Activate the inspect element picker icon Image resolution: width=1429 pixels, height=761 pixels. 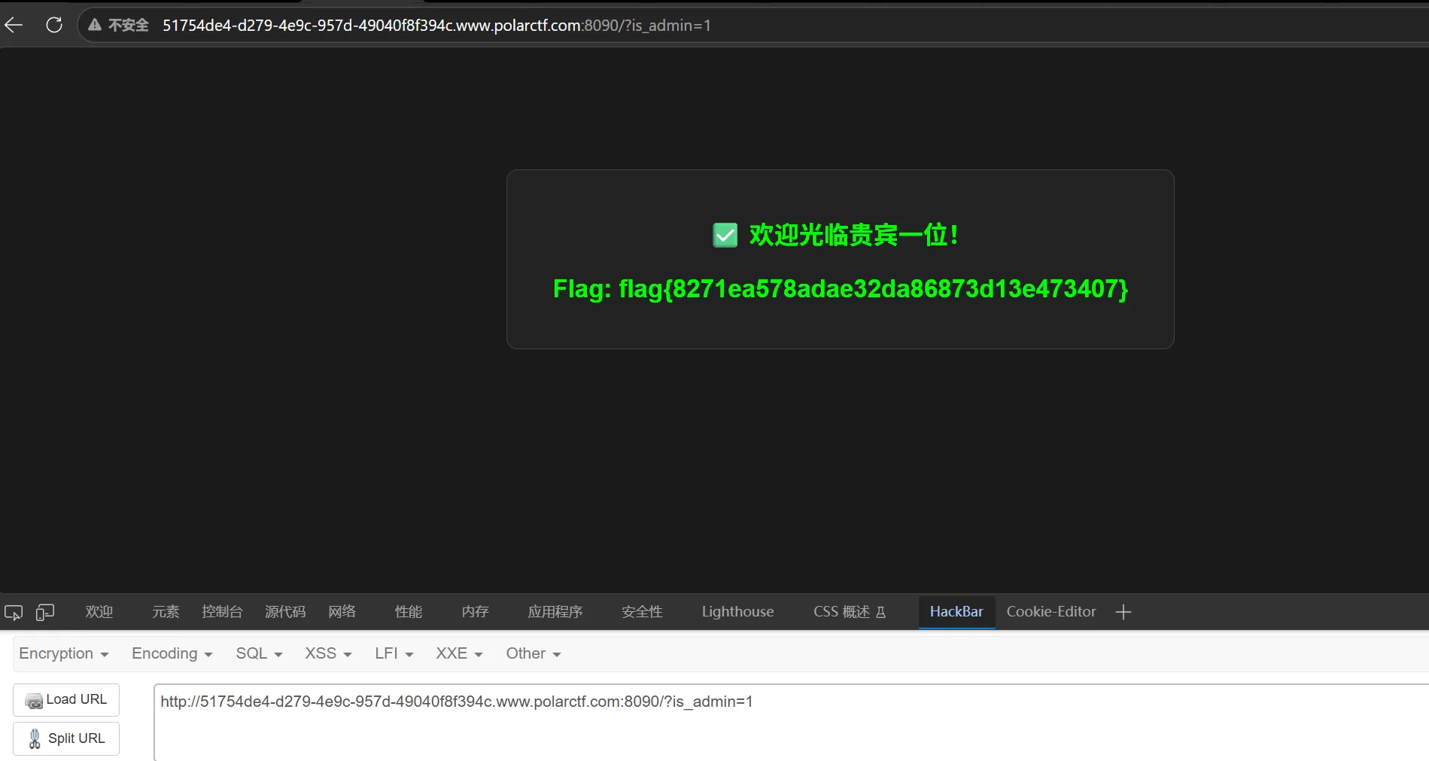(x=14, y=612)
